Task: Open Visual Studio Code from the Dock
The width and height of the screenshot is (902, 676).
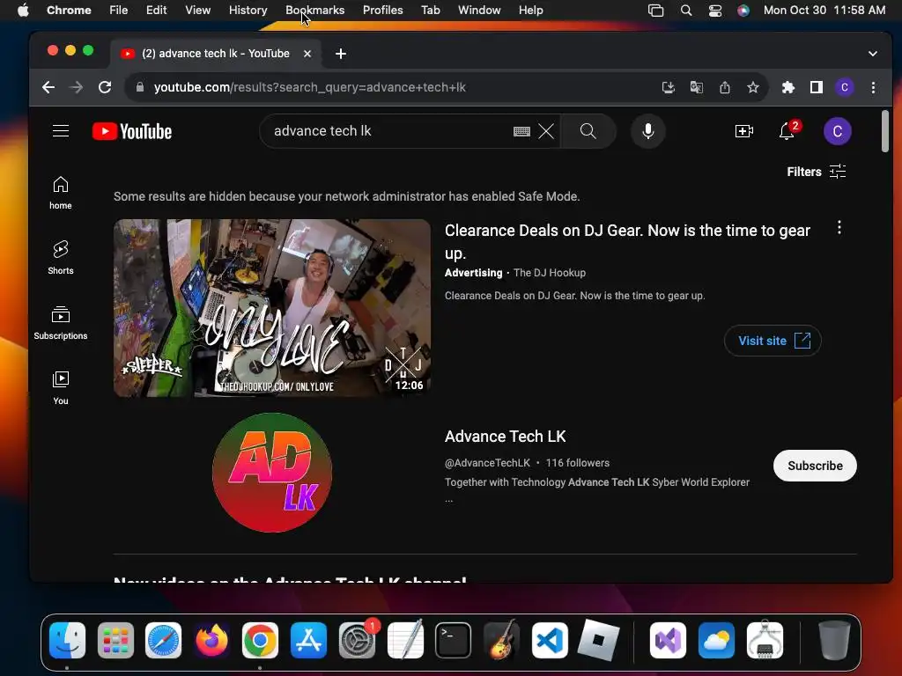Action: 550,640
